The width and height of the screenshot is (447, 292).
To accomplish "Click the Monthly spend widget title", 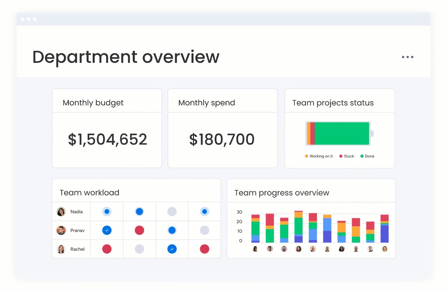I will coord(207,103).
